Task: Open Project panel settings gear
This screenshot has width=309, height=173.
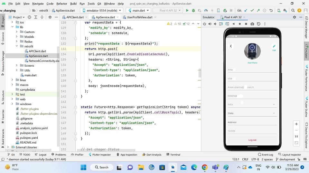Action: 50,17
